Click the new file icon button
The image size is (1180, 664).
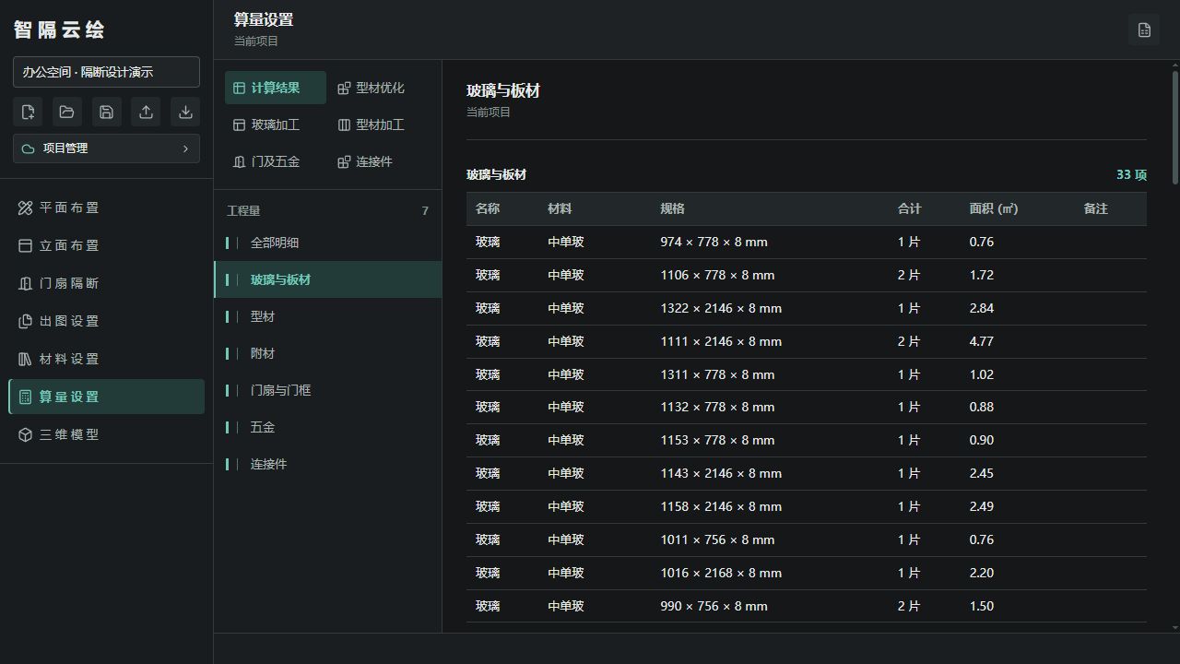point(28,112)
